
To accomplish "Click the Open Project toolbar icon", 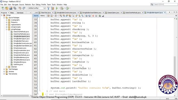I will tap(11, 8).
